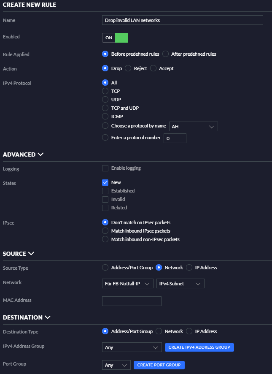Click the protocol number input field
Screen dimensions: 272x374
click(175, 138)
